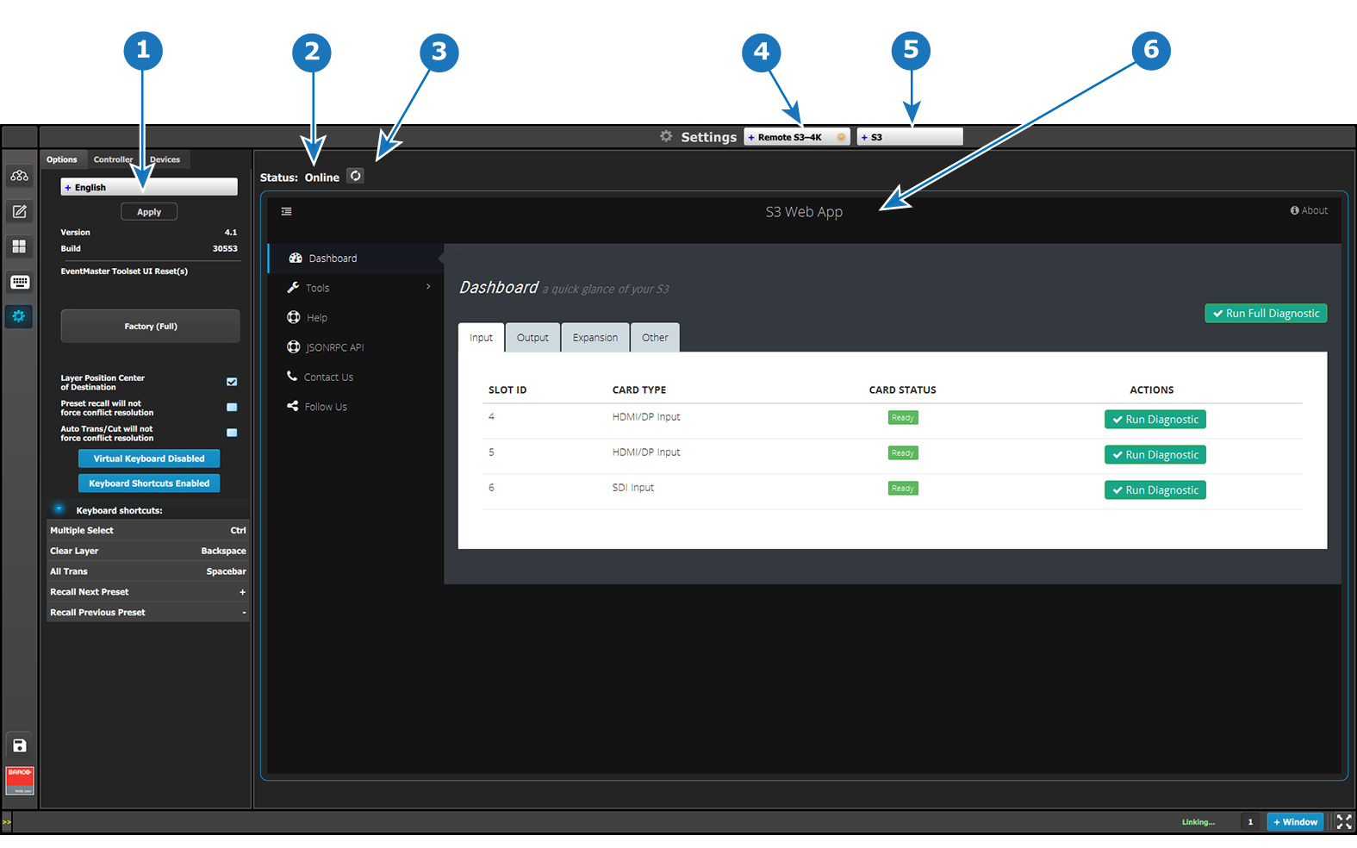Viewport: 1357px width, 848px height.
Task: Click the Contact Us phone icon
Action: tap(292, 376)
